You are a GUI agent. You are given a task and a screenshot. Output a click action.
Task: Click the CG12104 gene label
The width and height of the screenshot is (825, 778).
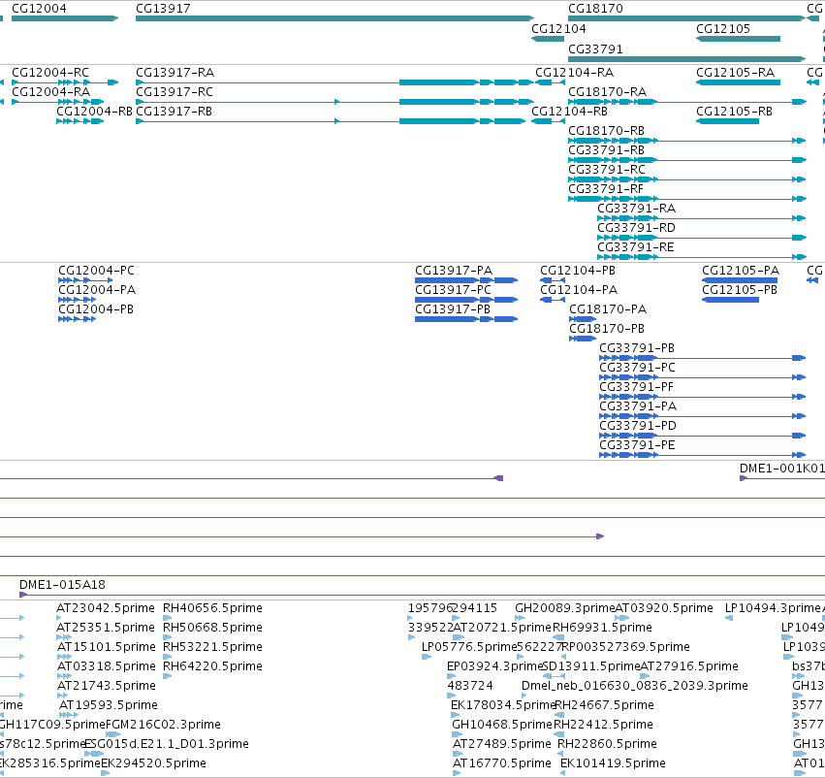pos(558,29)
